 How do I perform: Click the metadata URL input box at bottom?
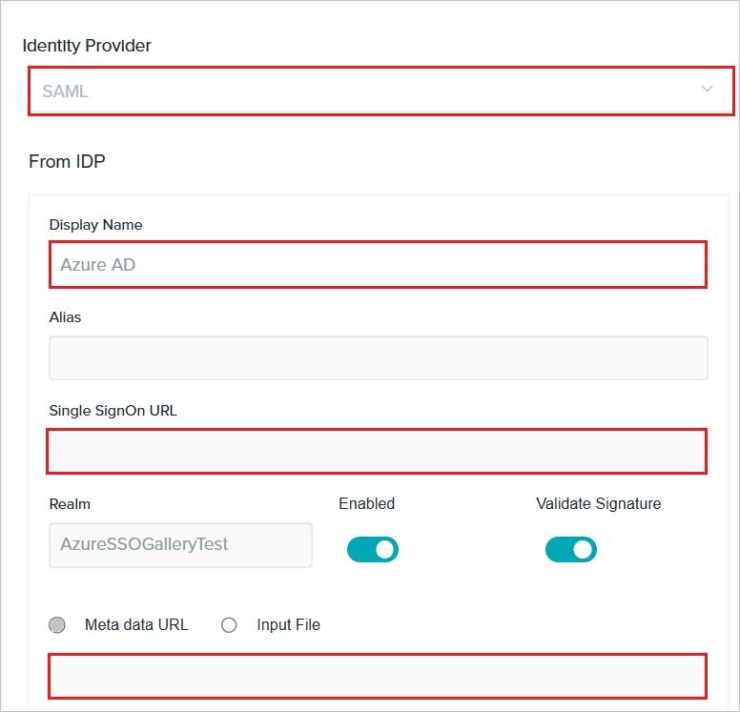(378, 676)
